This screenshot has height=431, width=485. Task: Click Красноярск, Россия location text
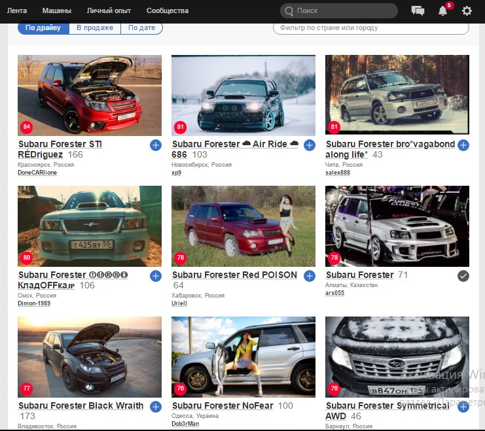46,164
